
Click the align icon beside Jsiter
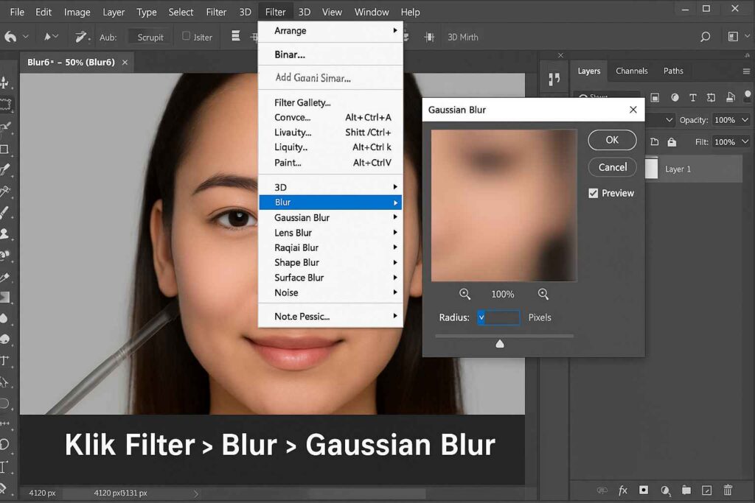point(235,36)
